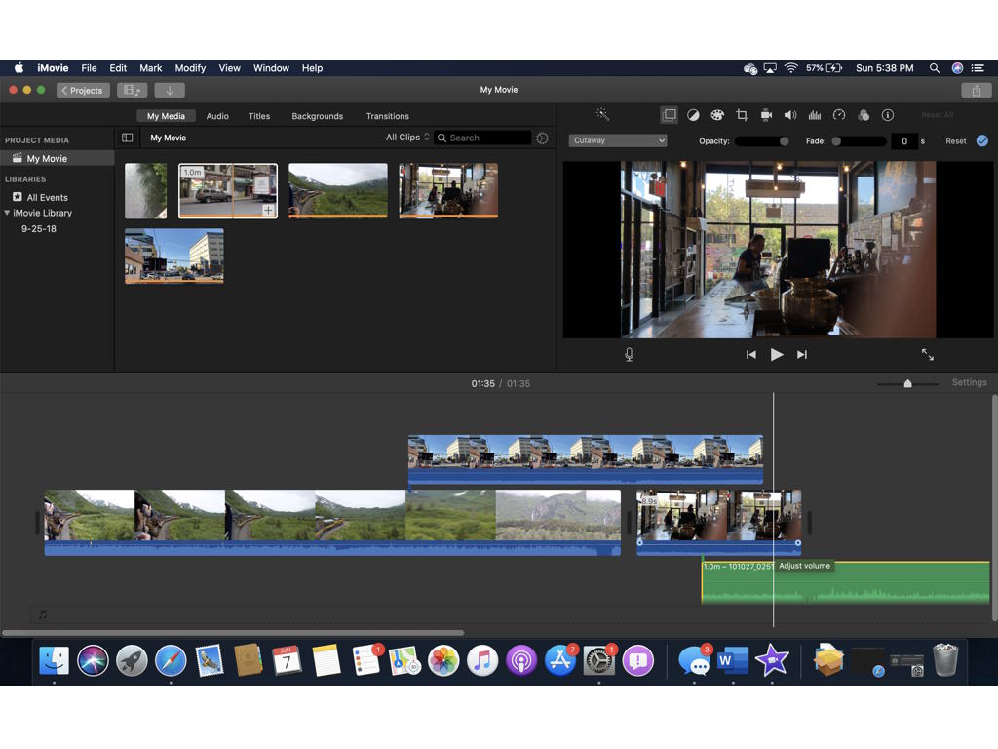Open the All Clips filter dropdown
This screenshot has width=998, height=749.
click(x=407, y=138)
